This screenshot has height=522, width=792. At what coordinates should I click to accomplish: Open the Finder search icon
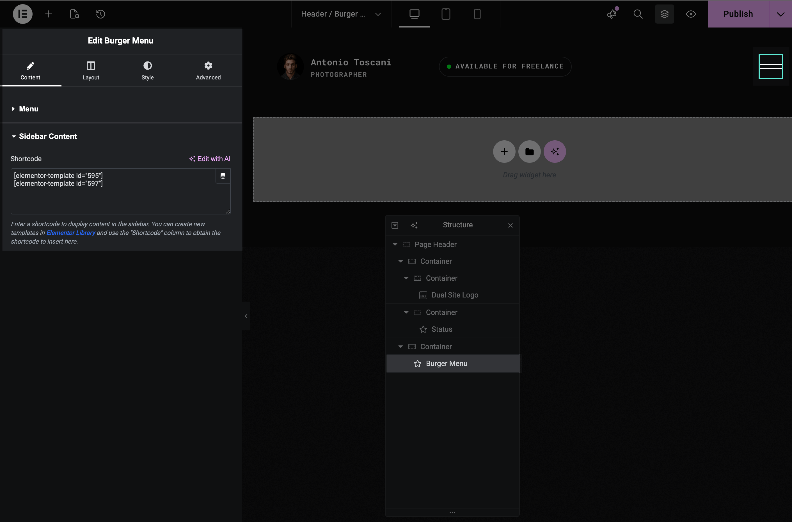pyautogui.click(x=638, y=14)
